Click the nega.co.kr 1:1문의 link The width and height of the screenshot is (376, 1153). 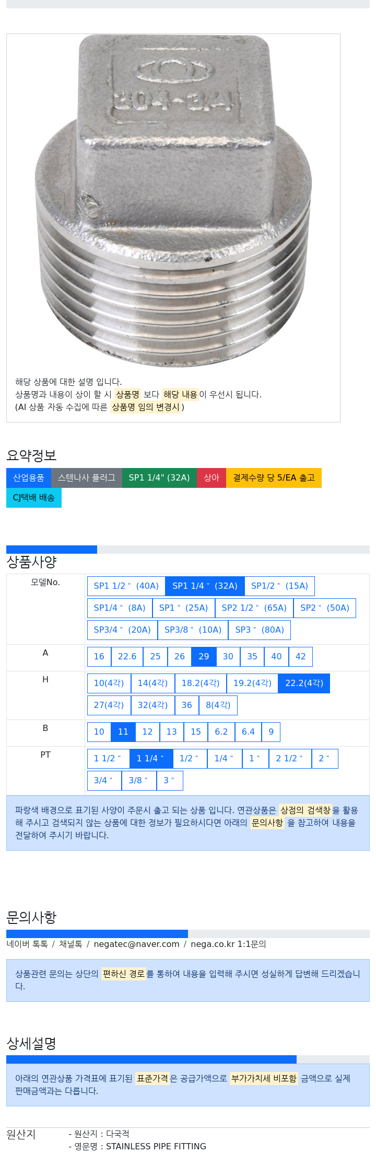click(x=228, y=944)
